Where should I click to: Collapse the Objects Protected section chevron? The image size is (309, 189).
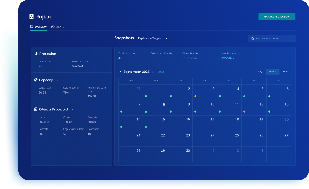point(73,109)
